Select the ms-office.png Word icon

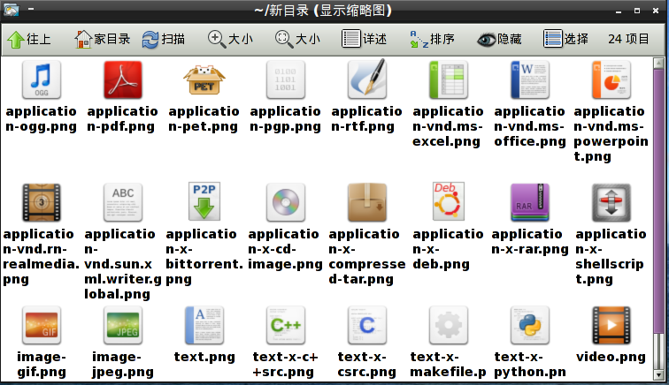pyautogui.click(x=530, y=79)
